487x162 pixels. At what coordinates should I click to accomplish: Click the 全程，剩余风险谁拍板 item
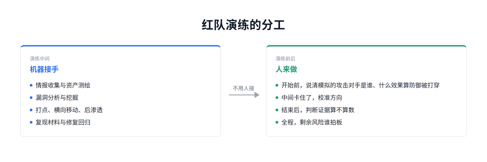tap(312, 123)
